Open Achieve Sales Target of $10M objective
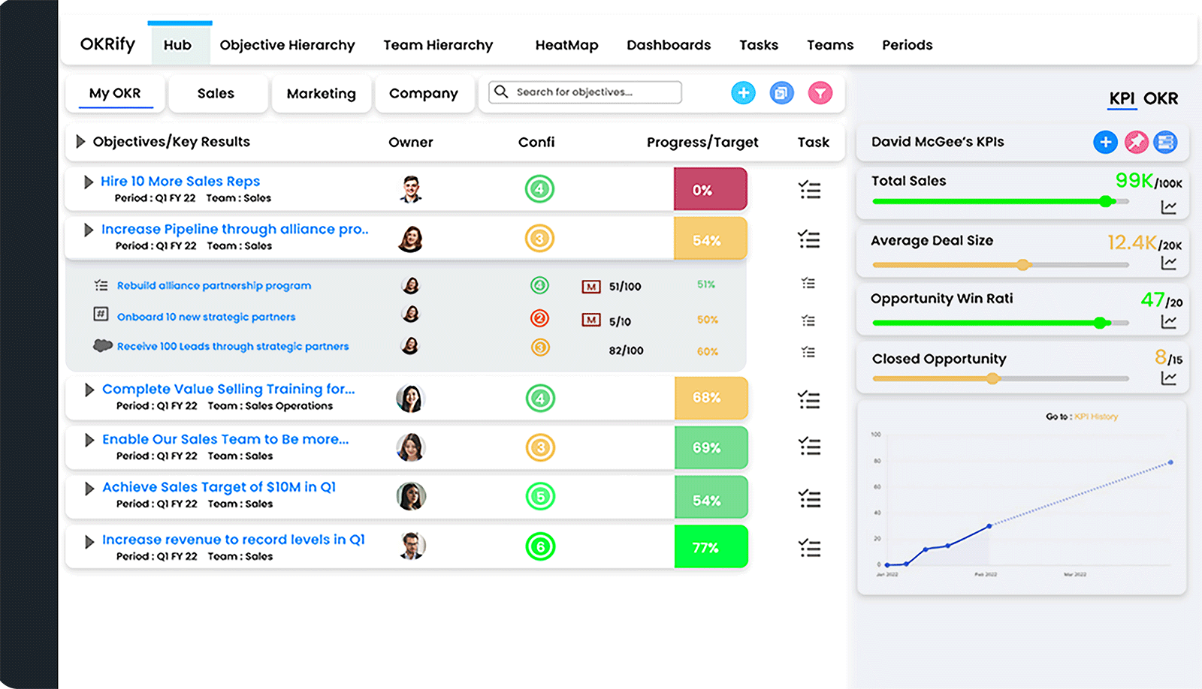 [219, 487]
